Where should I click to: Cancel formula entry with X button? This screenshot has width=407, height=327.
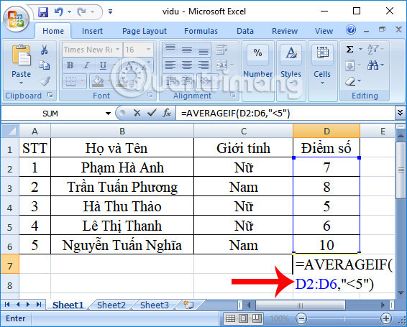pos(137,113)
